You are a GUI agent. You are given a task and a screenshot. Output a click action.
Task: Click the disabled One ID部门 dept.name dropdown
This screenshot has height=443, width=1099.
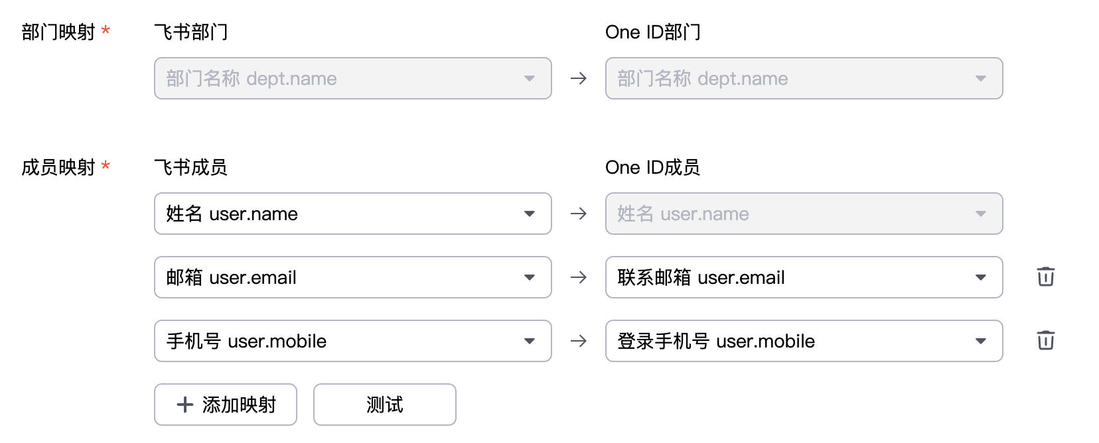pos(804,78)
